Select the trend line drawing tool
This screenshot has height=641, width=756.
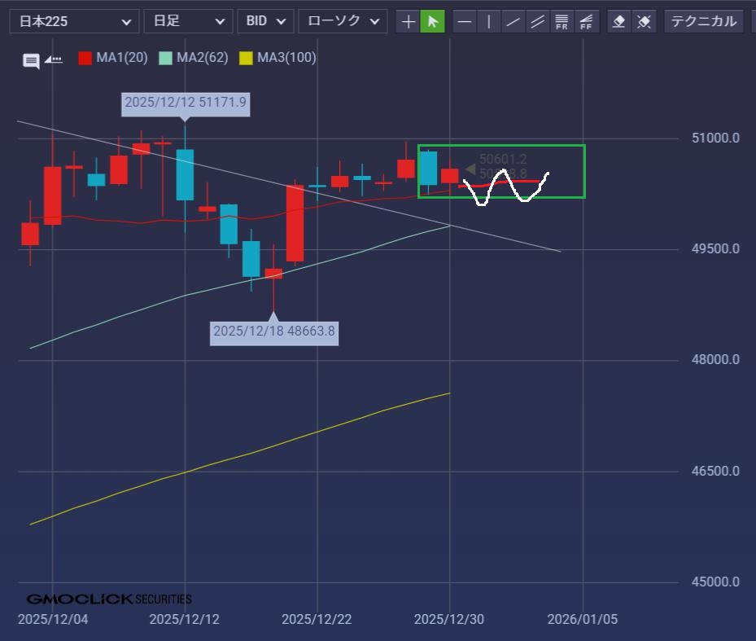(513, 21)
